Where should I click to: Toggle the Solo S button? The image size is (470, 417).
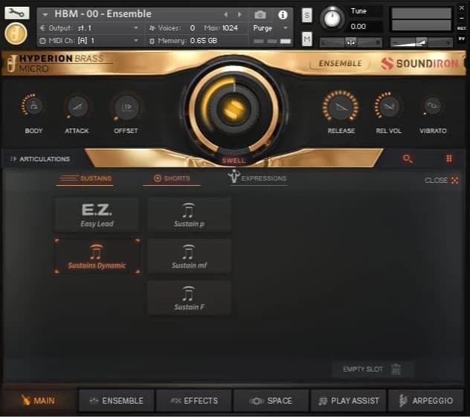[307, 15]
